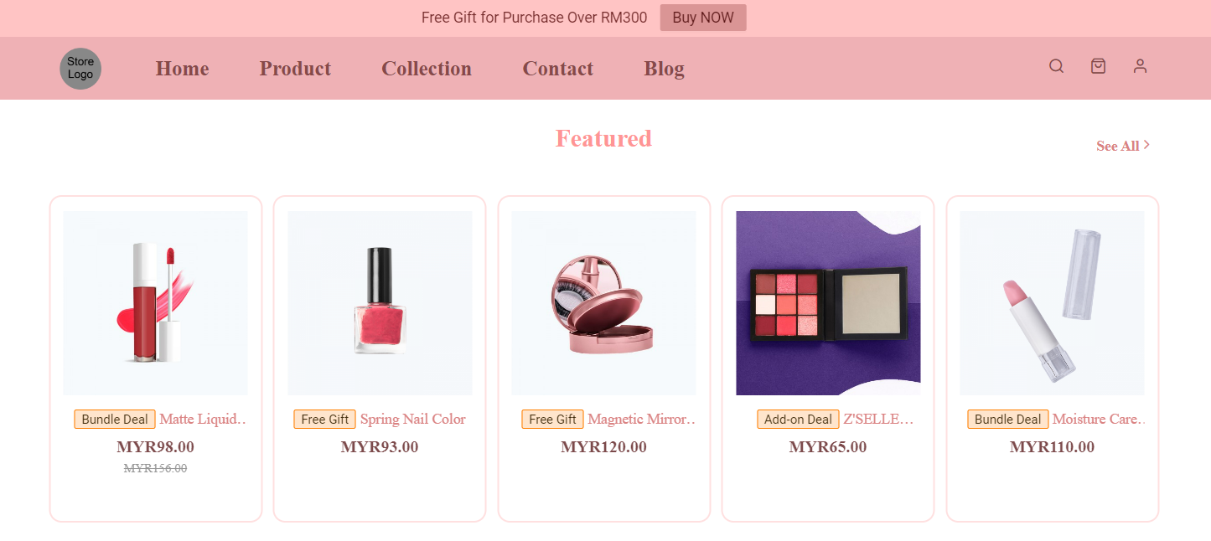This screenshot has width=1211, height=541.
Task: Navigate to the Collection page
Action: [427, 69]
